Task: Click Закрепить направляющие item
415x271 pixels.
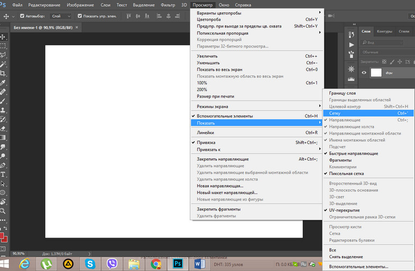Action: tap(257, 159)
